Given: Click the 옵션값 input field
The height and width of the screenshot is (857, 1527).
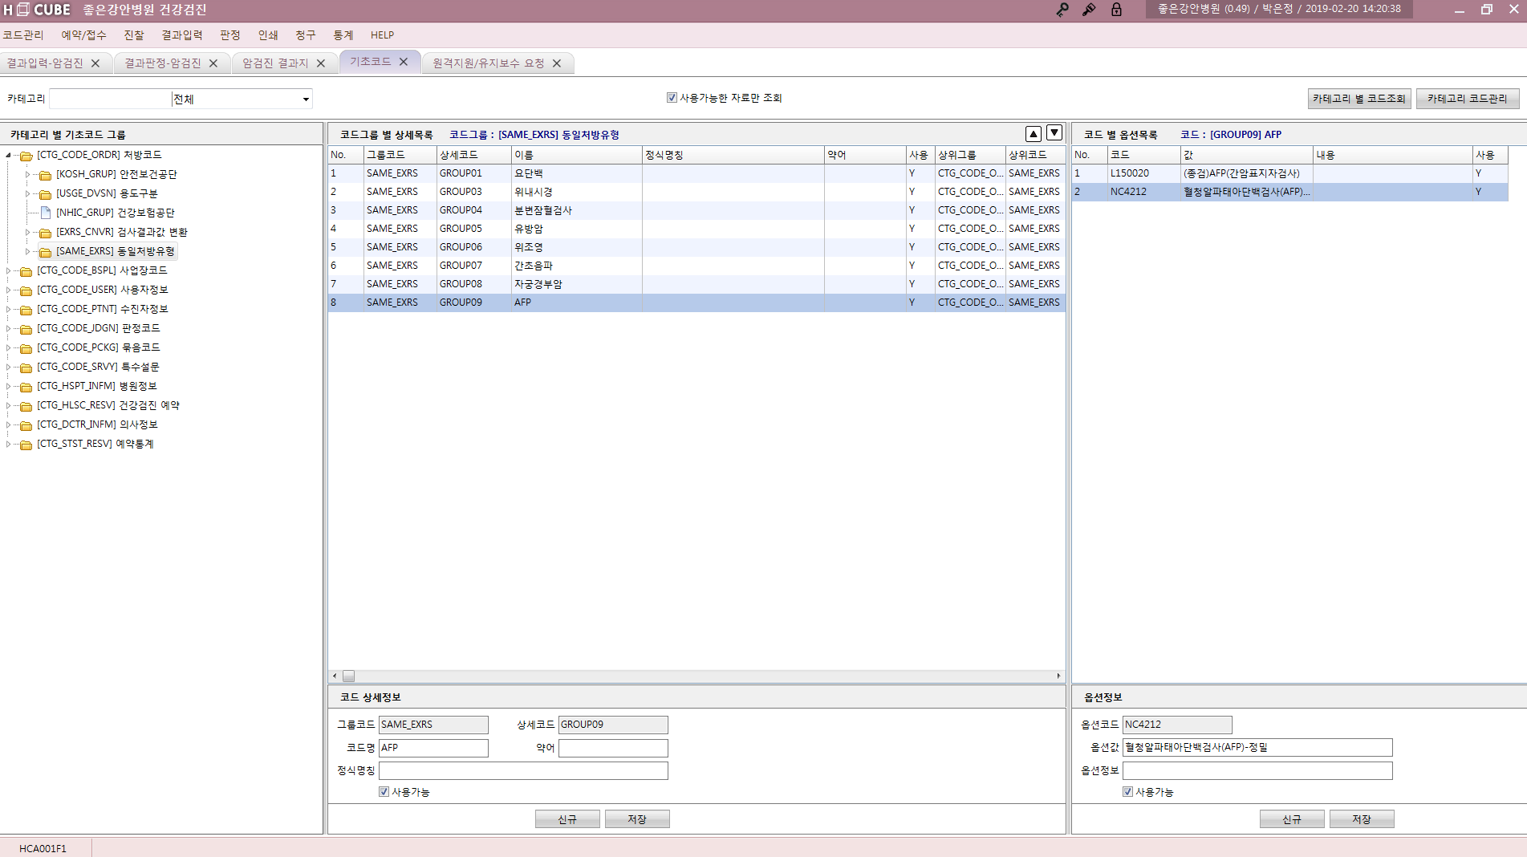Looking at the screenshot, I should click(1257, 748).
